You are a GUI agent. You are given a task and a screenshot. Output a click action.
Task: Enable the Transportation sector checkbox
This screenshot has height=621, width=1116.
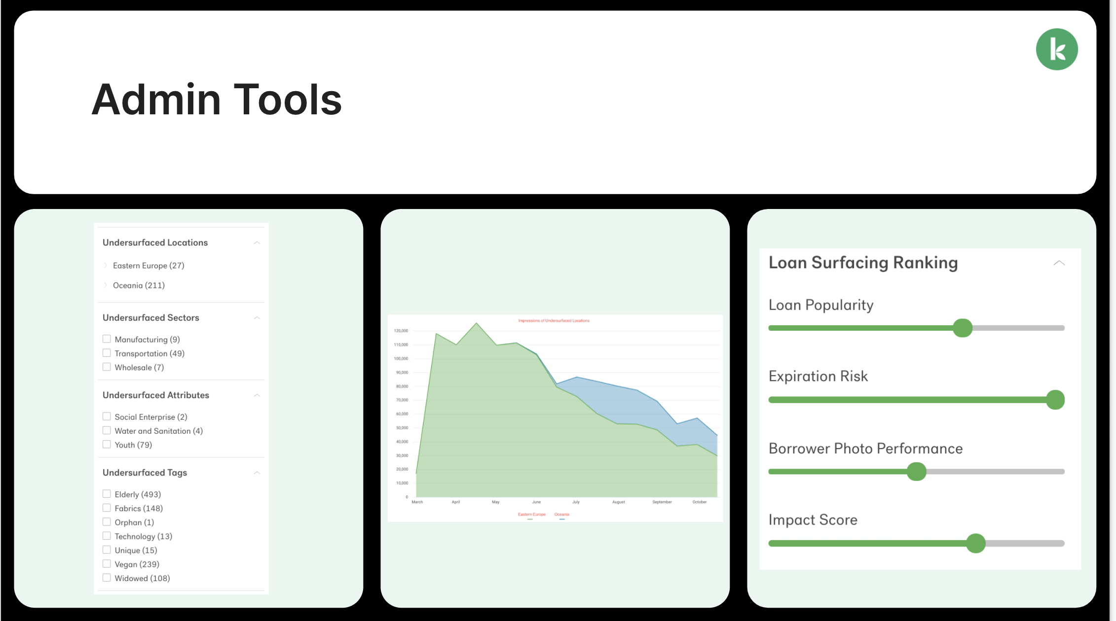[107, 353]
